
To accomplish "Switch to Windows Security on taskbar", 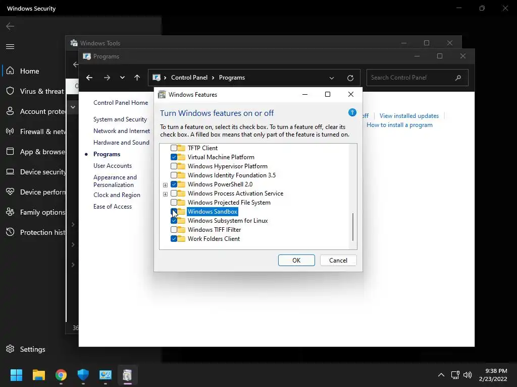I will (x=83, y=375).
